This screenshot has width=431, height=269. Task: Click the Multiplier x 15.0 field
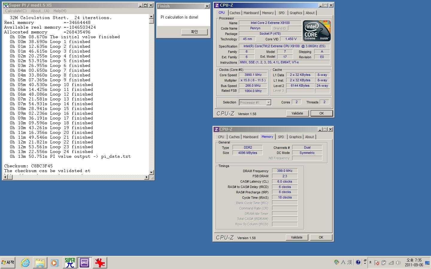tap(253, 80)
